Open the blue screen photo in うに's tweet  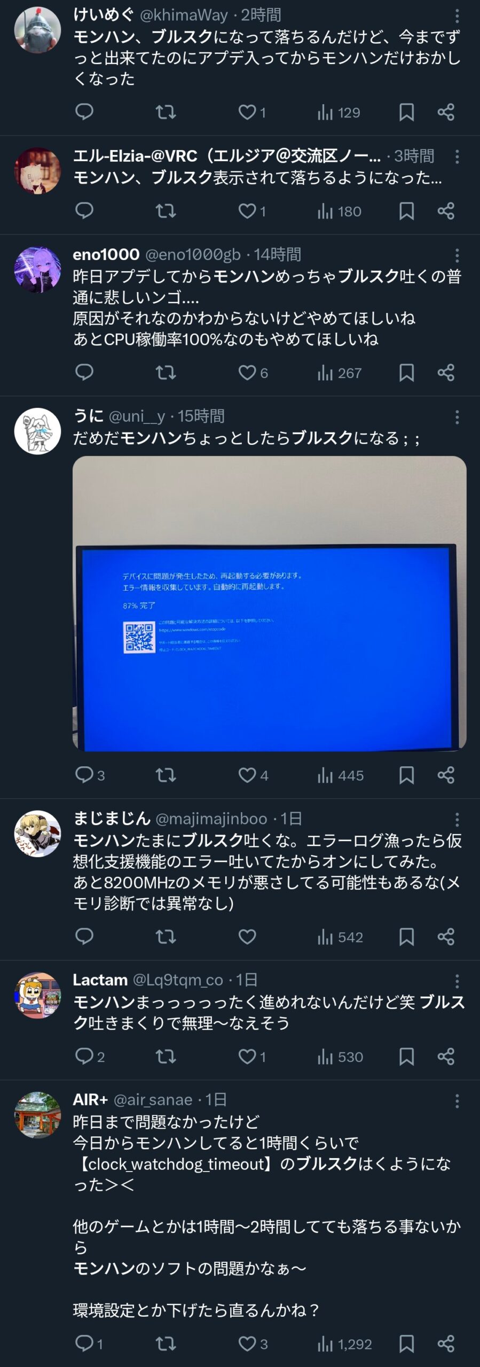tap(270, 603)
